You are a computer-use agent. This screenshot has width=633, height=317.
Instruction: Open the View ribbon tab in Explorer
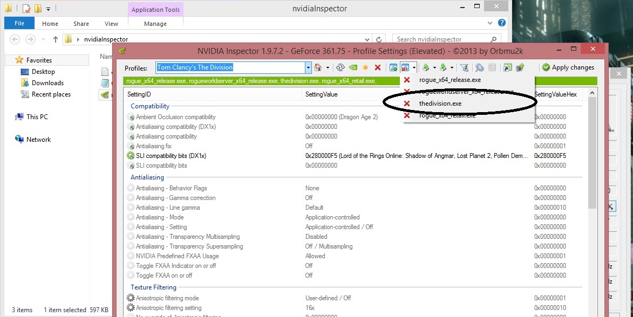click(111, 24)
